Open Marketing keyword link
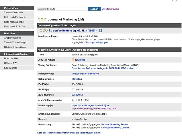Screen dimensions: 182x136 pyautogui.click(x=77, y=79)
